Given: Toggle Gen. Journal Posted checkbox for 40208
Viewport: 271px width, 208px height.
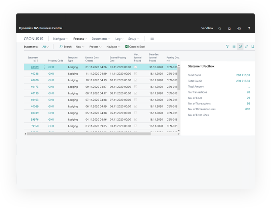Looking at the screenshot, I should (136, 80).
